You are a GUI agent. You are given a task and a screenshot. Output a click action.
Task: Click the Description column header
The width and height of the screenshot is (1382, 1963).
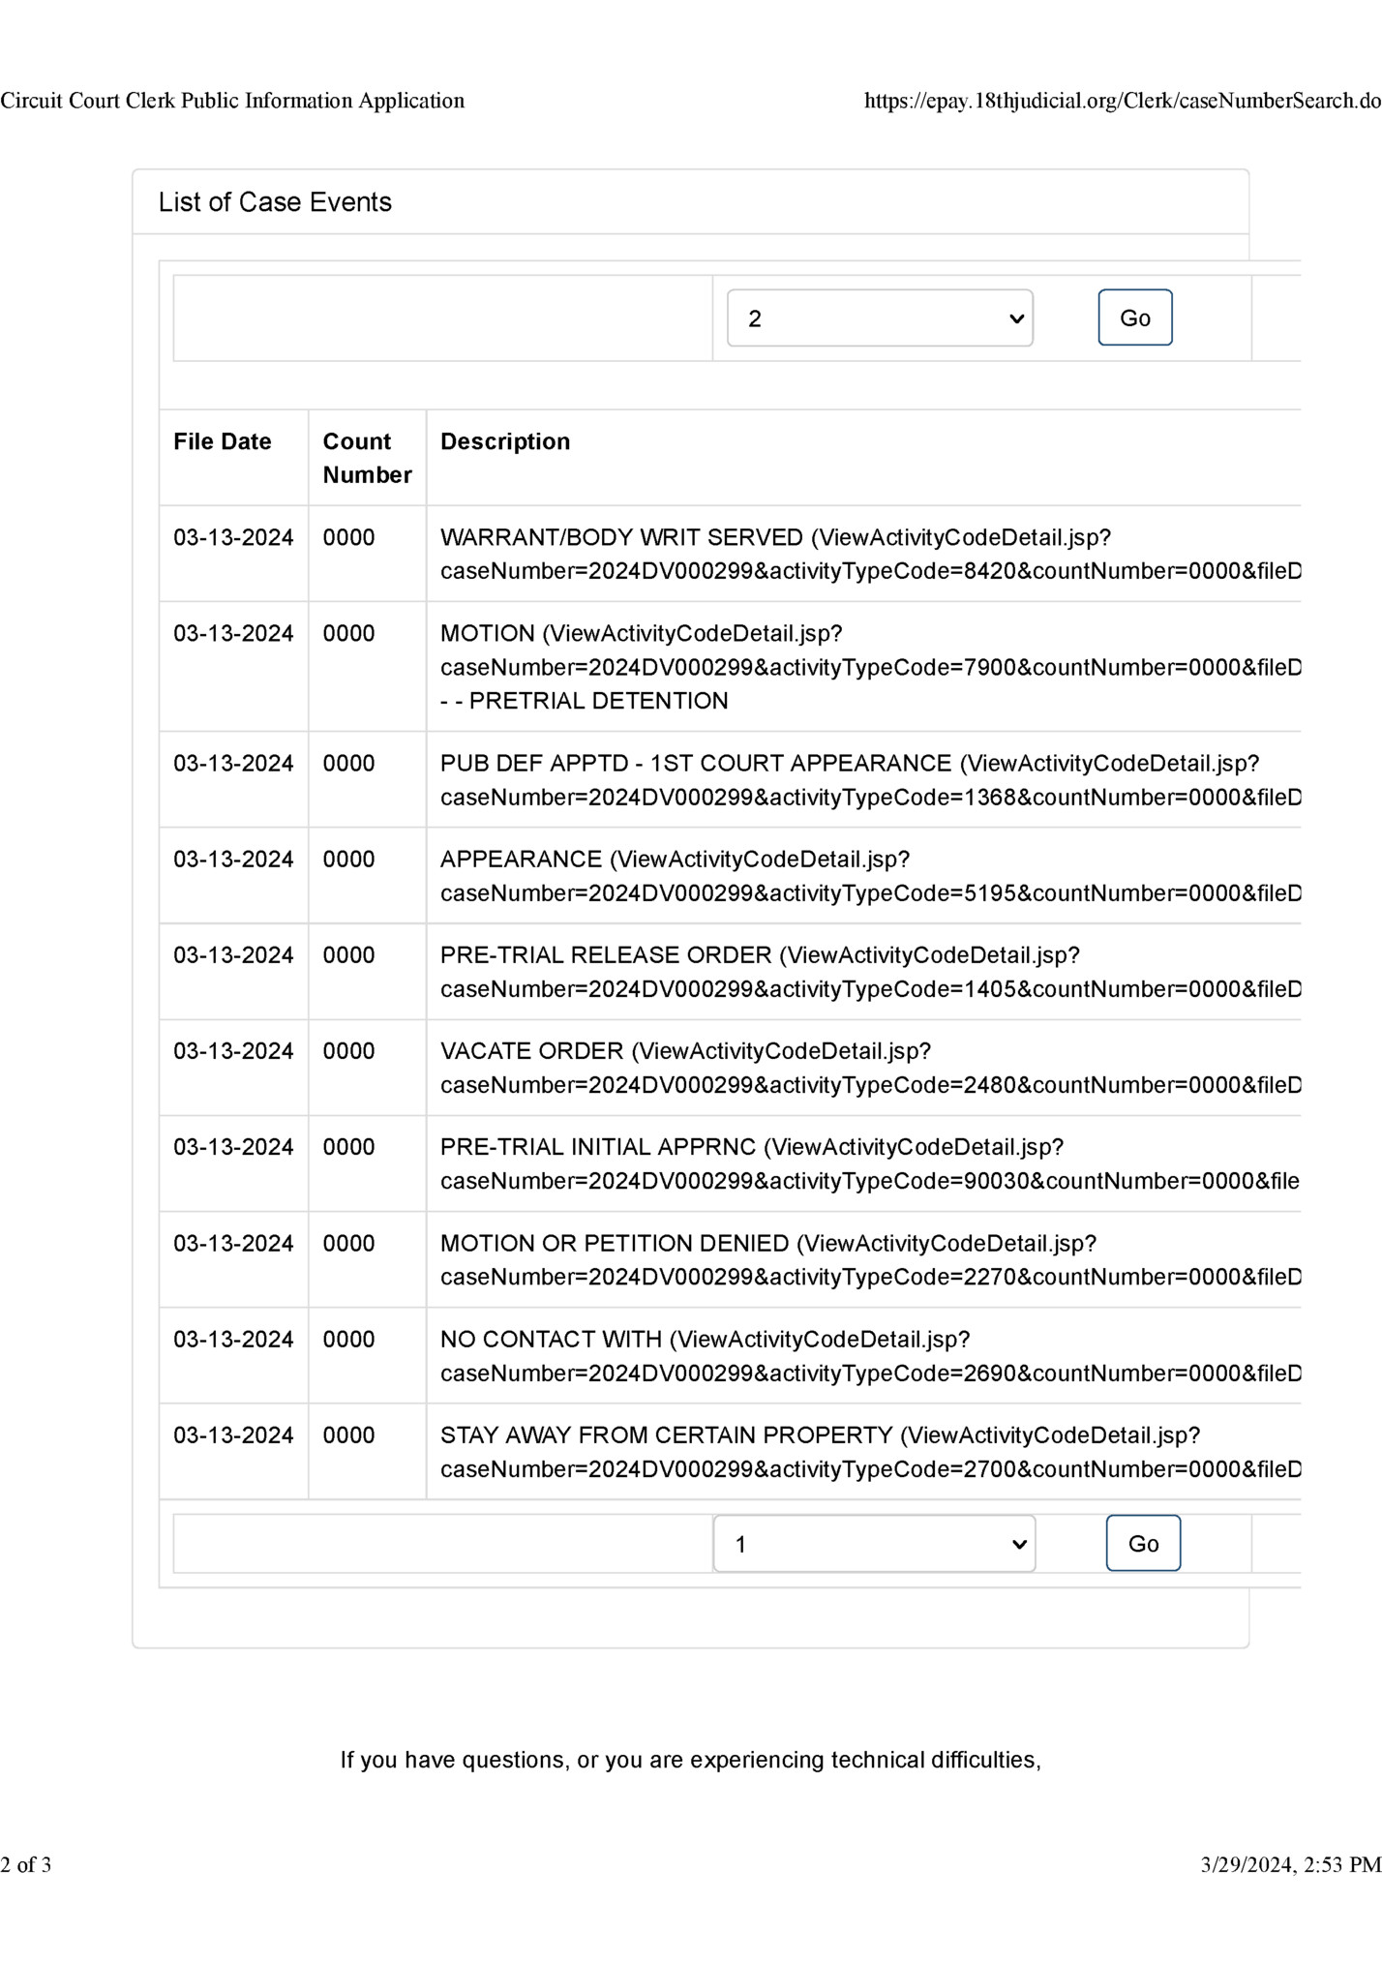pyautogui.click(x=505, y=442)
